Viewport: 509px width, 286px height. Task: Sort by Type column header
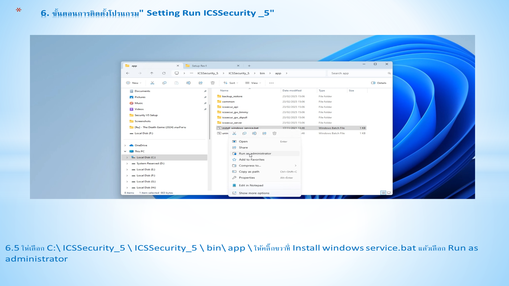(322, 91)
